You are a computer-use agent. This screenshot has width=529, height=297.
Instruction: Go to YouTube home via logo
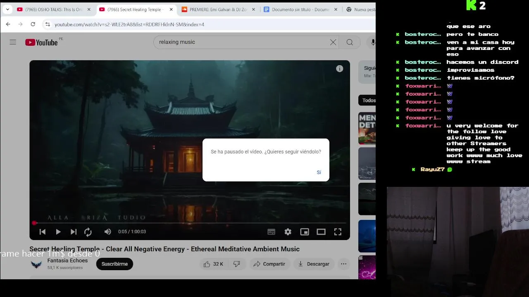click(x=41, y=42)
